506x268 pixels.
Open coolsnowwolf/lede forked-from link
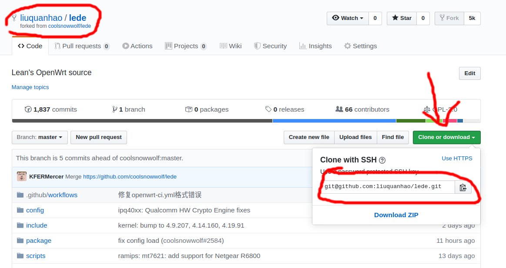click(69, 26)
